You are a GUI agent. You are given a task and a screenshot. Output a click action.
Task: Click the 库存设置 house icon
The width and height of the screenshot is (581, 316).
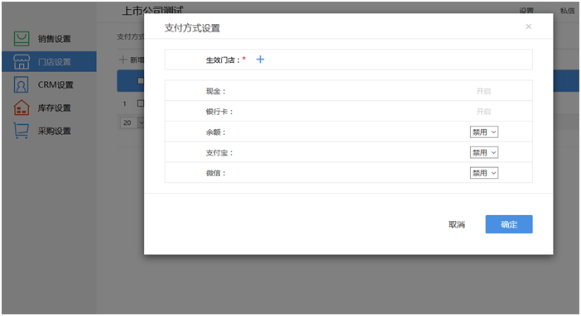tap(22, 108)
